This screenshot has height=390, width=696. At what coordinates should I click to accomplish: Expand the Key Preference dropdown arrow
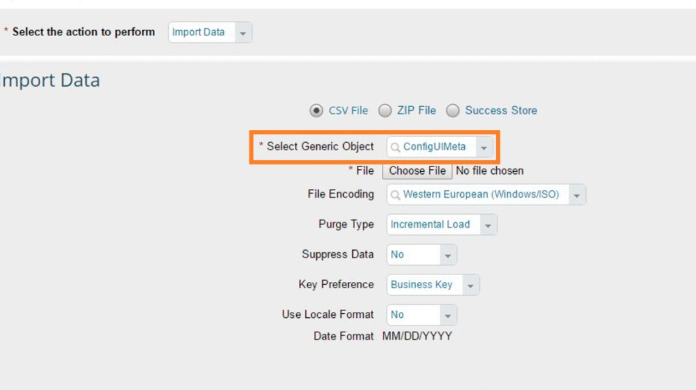[x=470, y=285]
